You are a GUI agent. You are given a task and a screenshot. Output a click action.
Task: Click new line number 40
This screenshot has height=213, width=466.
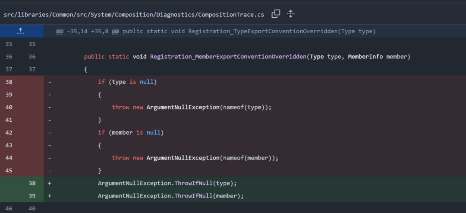tap(32, 209)
